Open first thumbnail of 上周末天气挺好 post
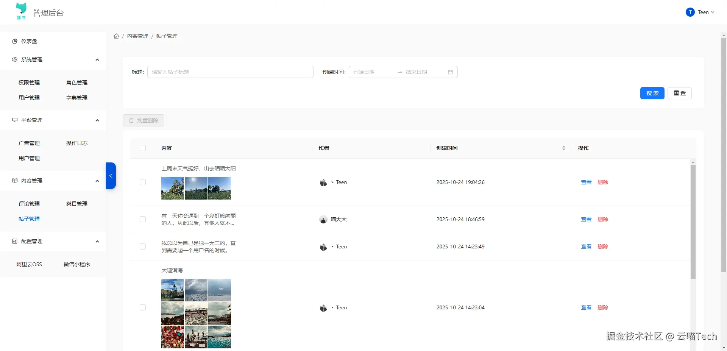 pos(173,188)
